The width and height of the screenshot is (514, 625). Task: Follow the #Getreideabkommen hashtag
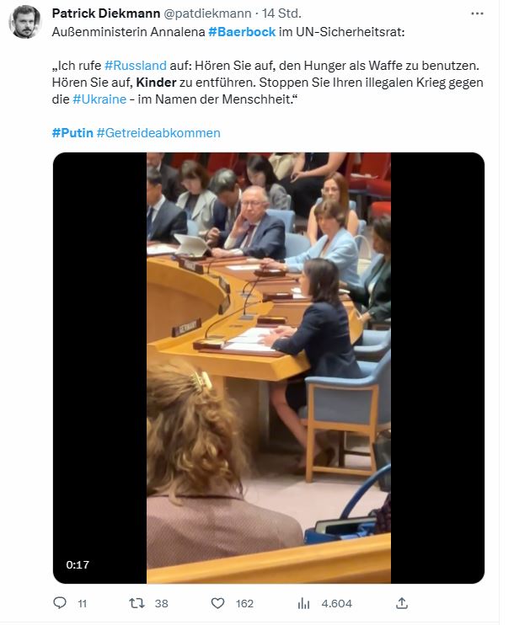(158, 133)
